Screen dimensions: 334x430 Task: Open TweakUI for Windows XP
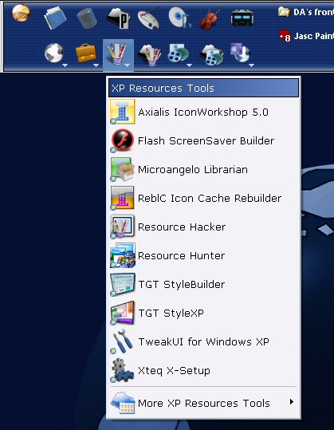point(203,341)
